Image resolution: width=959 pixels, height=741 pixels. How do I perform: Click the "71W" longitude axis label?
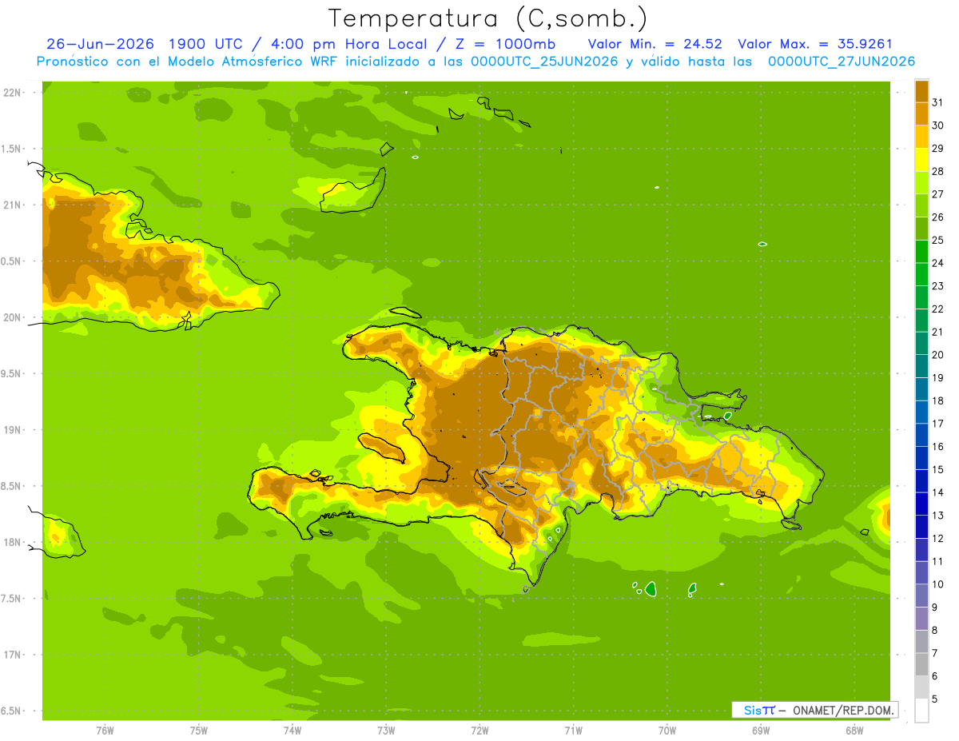click(573, 731)
